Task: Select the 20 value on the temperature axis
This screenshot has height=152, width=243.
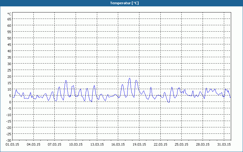Action: coord(9,77)
